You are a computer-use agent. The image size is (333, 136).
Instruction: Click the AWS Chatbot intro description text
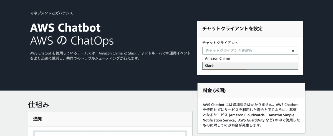point(110,56)
